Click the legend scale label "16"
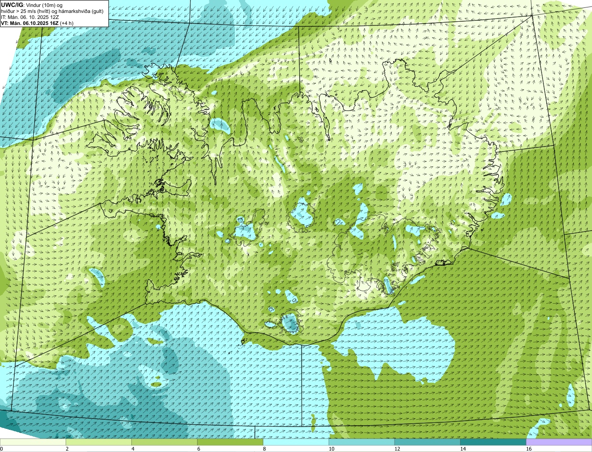This screenshot has width=592, height=452. [529, 449]
